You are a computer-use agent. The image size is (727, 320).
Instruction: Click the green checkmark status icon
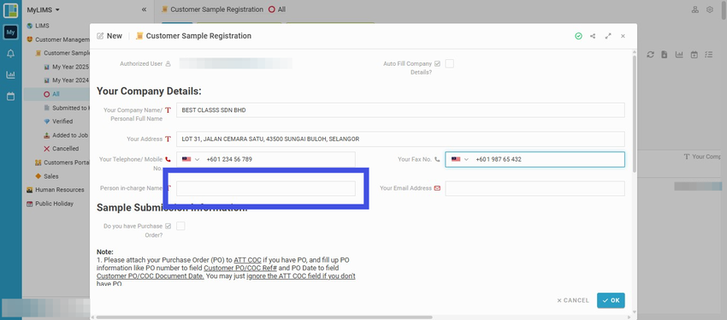[x=578, y=36]
